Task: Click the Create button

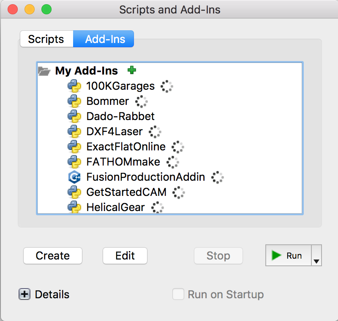Action: 53,256
